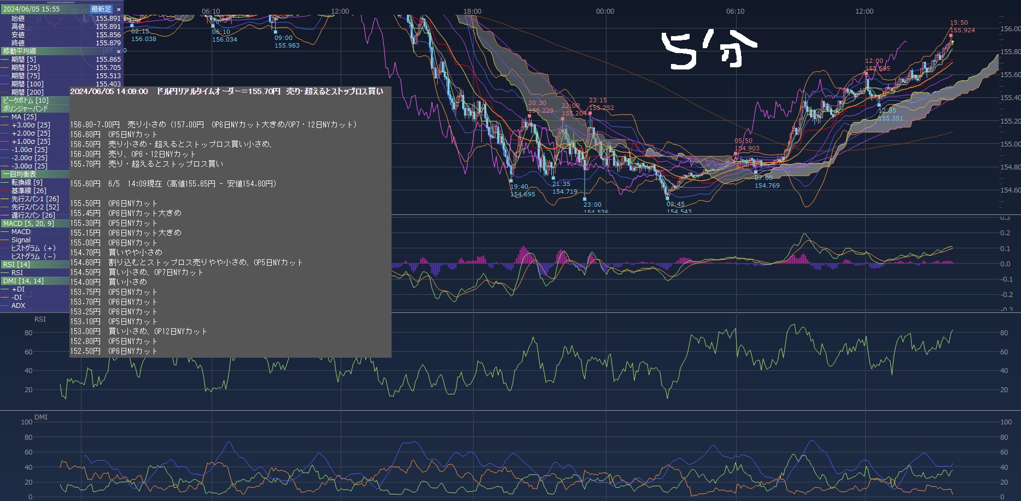Collapse the ボリンジャーバンド section header
Viewport: 1021px width, 501px height.
25,109
